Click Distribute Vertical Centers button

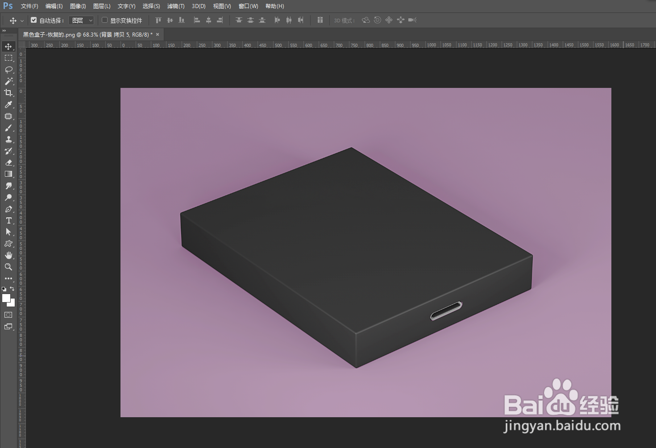click(x=250, y=20)
